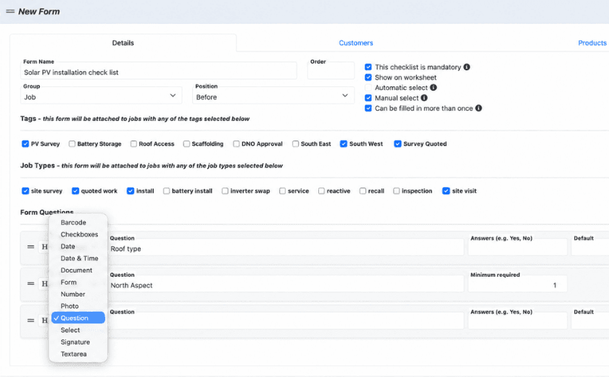The width and height of the screenshot is (609, 377).
Task: Enable Automatic select checkbox
Action: tap(368, 88)
